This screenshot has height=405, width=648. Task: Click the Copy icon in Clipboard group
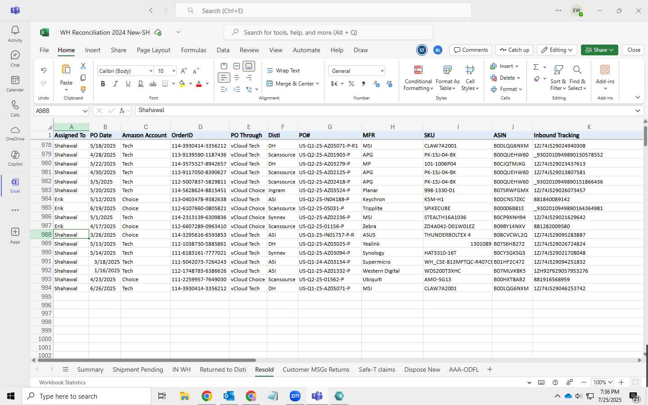point(83,78)
